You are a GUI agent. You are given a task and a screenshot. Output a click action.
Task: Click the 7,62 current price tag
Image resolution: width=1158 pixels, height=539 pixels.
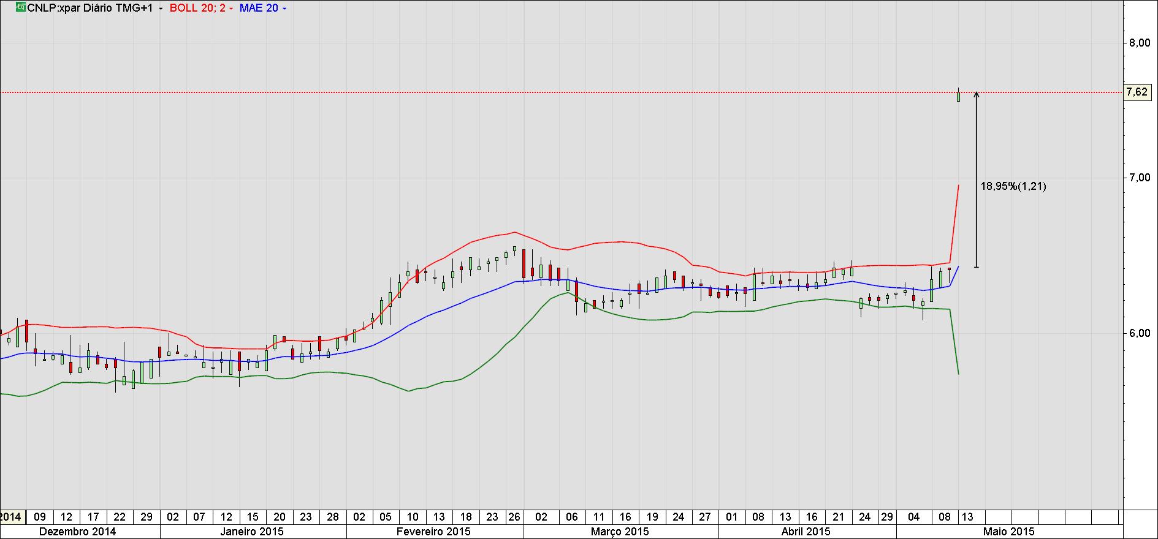coord(1138,92)
